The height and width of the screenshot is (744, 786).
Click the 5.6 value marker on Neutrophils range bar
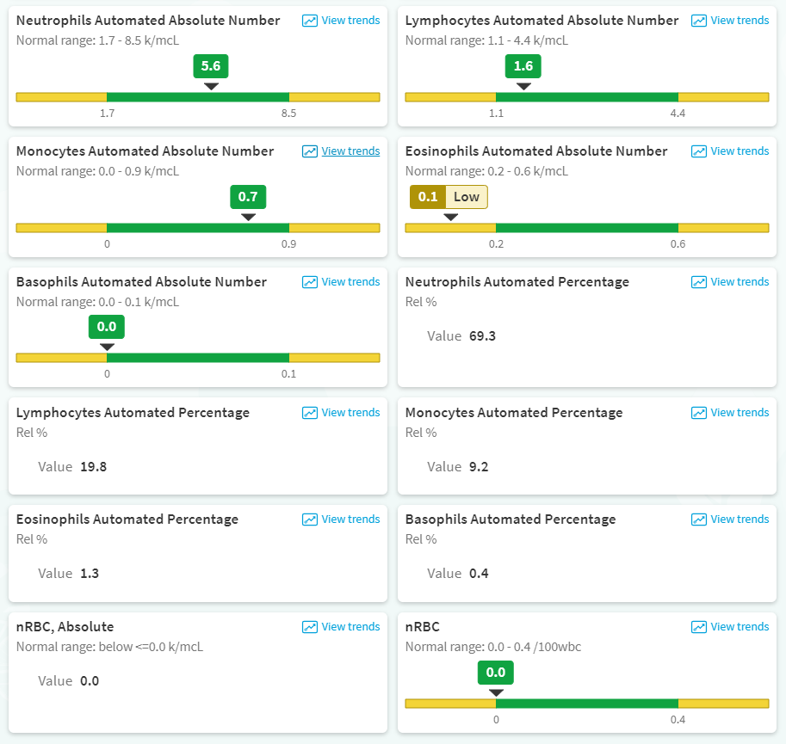point(211,66)
